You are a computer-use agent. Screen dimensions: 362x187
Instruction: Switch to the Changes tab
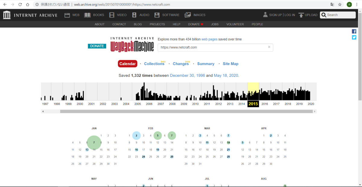[181, 64]
